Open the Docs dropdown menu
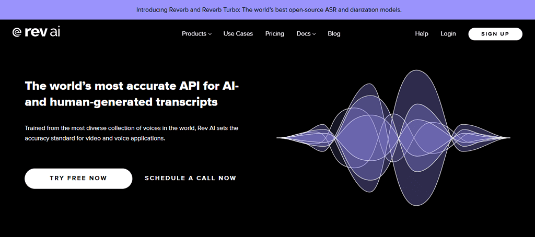Image resolution: width=535 pixels, height=237 pixels. coord(306,34)
